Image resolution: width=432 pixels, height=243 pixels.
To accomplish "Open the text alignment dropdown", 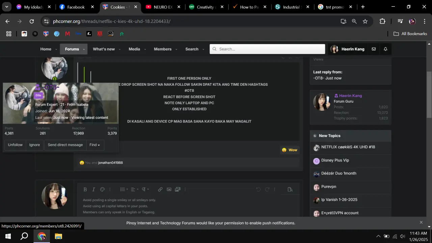I will pyautogui.click(x=135, y=189).
